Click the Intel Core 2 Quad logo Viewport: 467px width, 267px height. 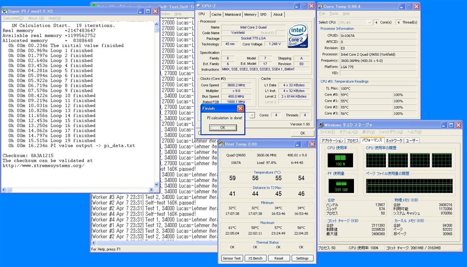[x=298, y=36]
